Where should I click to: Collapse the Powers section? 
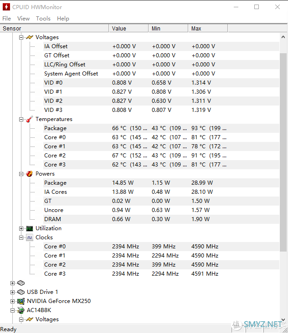pos(21,174)
